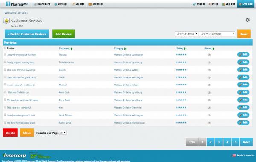The width and height of the screenshot is (256, 162).
Task: Click the orange Reset button
Action: click(x=244, y=34)
